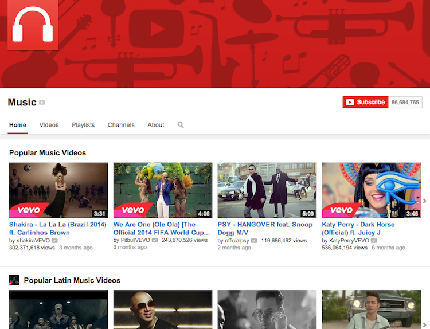The image size is (430, 329).
Task: Click the Popular Latin Music Videos section icon
Action: click(x=14, y=280)
